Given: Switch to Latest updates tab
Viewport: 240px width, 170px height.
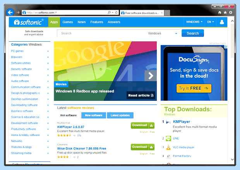Looking at the screenshot, I should [x=120, y=115].
